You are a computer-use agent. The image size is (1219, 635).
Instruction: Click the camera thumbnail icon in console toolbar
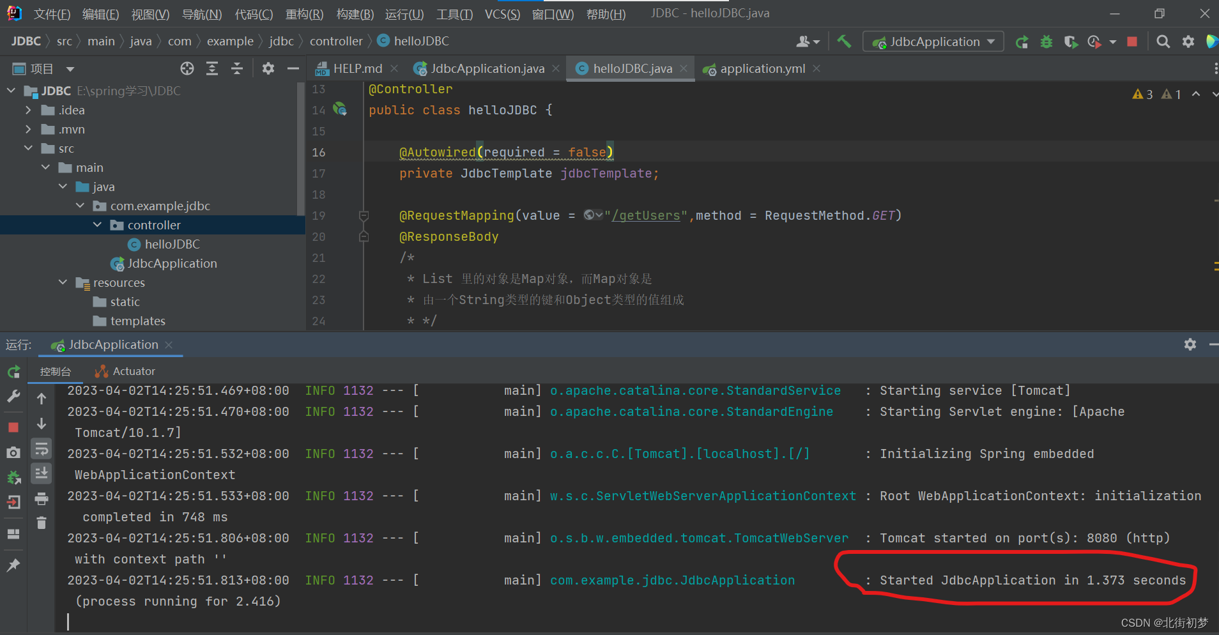13,453
